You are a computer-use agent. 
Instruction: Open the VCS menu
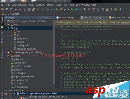coord(77,5)
